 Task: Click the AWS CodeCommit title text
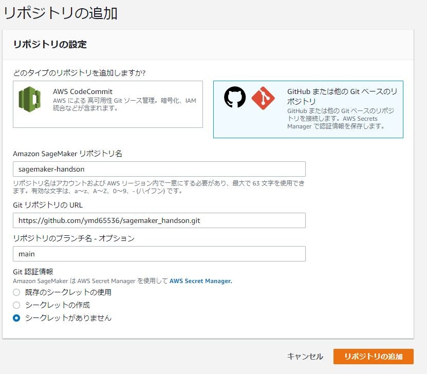coord(83,92)
